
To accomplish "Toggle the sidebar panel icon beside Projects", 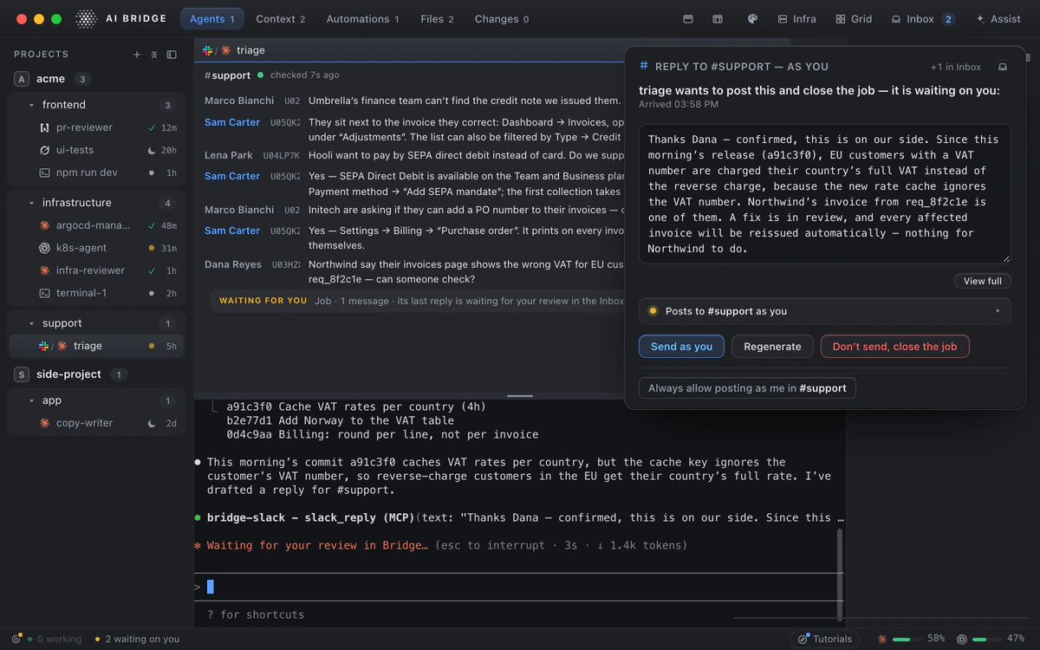I will pyautogui.click(x=172, y=55).
